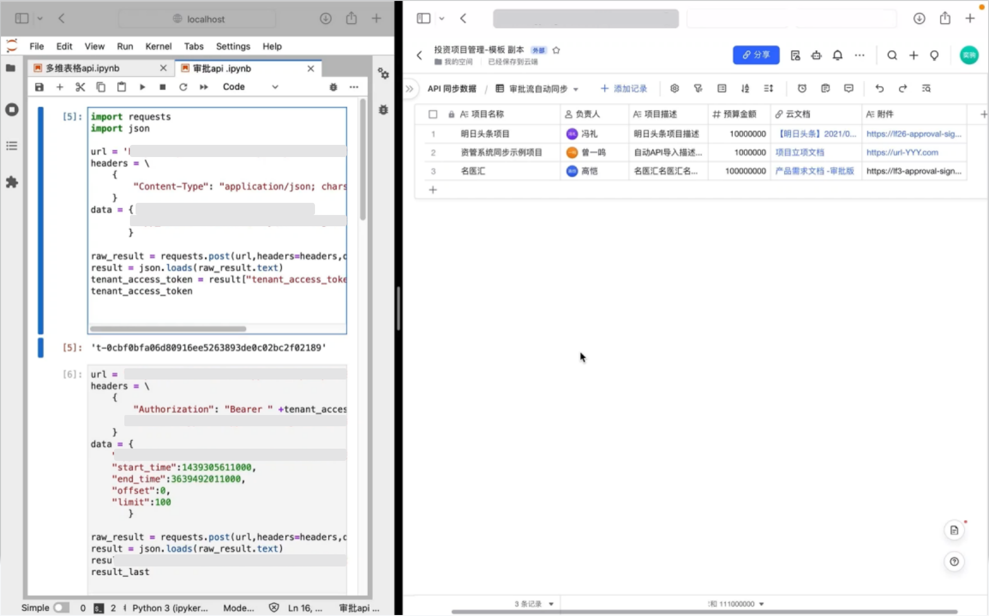
Task: Check the select-all rows checkbox
Action: click(x=433, y=114)
